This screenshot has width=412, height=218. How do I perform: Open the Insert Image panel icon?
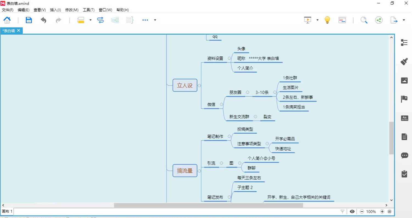(404, 80)
